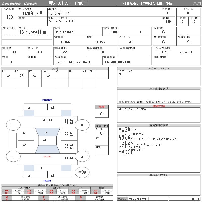Click the 整備記録 service record circle

pyautogui.click(x=189, y=42)
